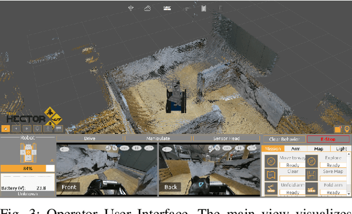Pause the Back camera feed
Image resolution: width=352 pixels, height=214 pixels.
click(x=240, y=148)
